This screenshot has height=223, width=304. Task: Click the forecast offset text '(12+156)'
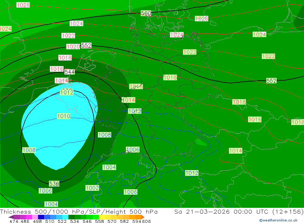[288, 211]
